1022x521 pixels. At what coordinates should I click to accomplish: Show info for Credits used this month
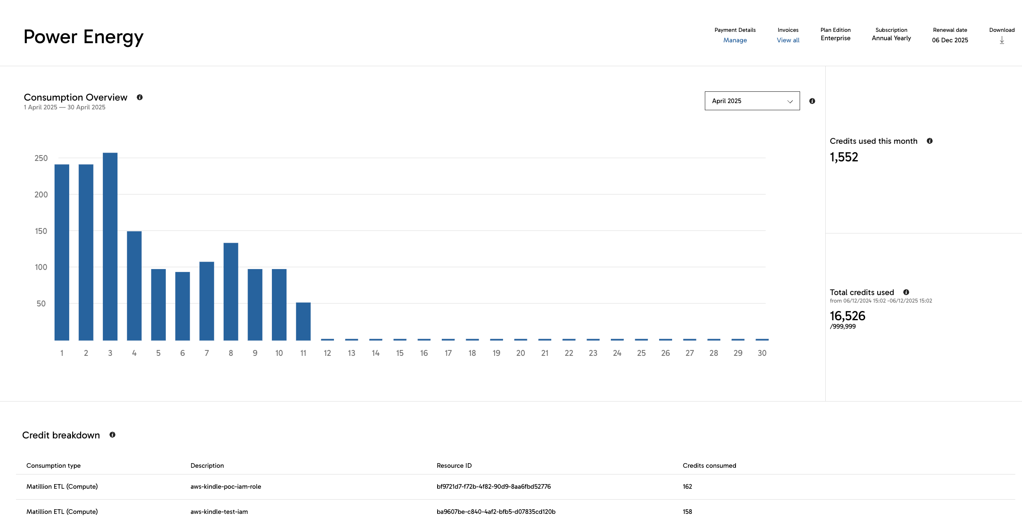930,141
